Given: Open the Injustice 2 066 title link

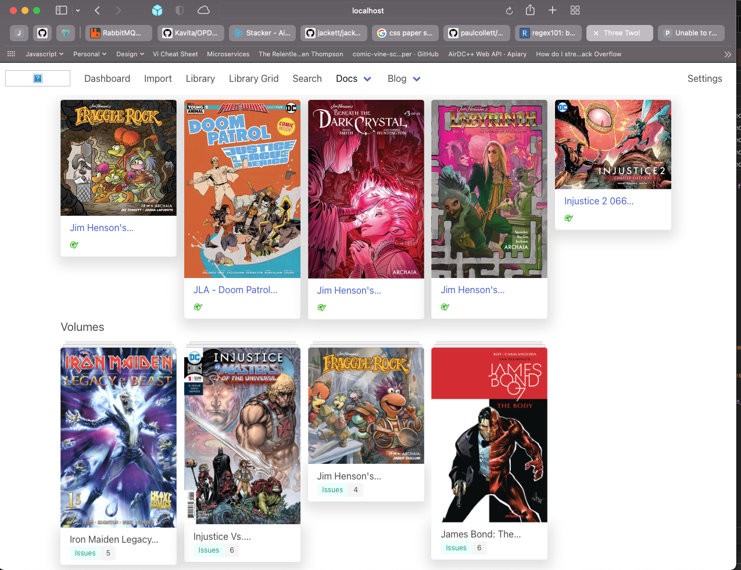Looking at the screenshot, I should (599, 201).
